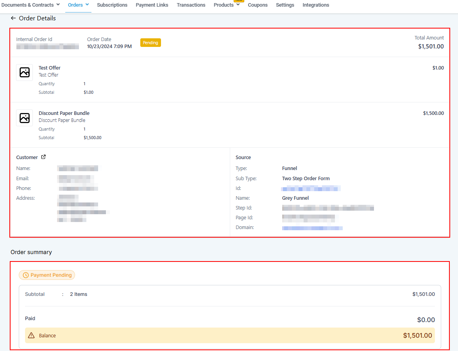Click the Grey Funnel source name
458x351 pixels.
click(295, 198)
